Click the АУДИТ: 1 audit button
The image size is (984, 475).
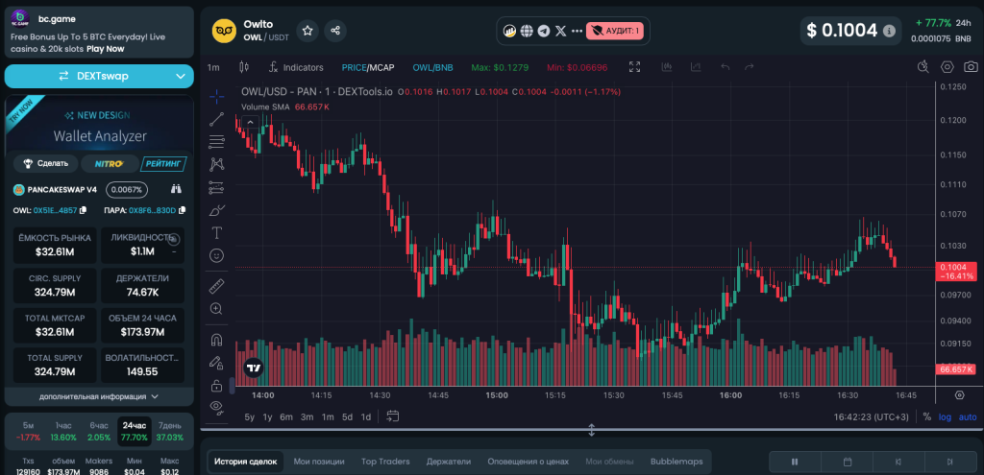point(617,31)
